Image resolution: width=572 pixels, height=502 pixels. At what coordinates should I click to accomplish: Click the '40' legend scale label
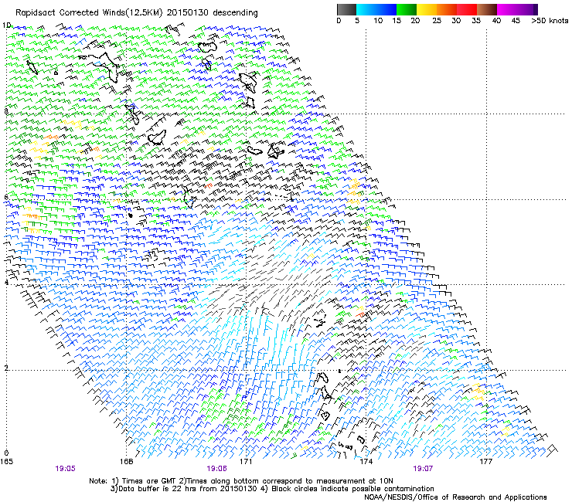[x=496, y=21]
